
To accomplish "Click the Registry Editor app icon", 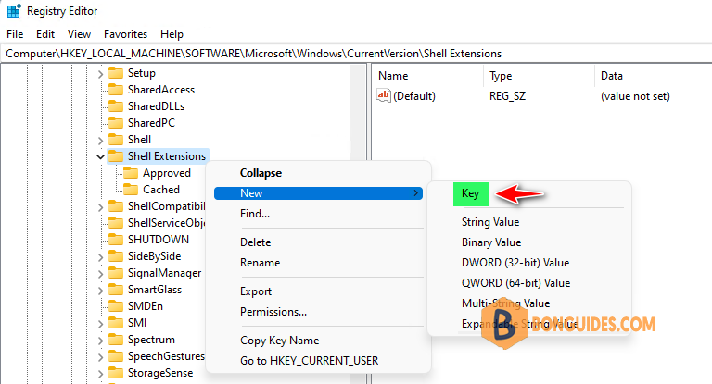I will (14, 10).
